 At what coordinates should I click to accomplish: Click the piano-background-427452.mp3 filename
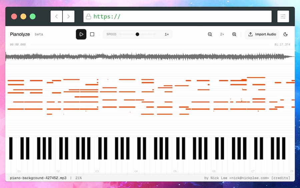pos(38,178)
